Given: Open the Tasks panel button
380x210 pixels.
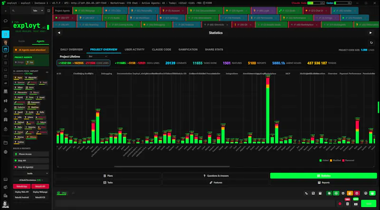Looking at the screenshot, I should 108,183.
